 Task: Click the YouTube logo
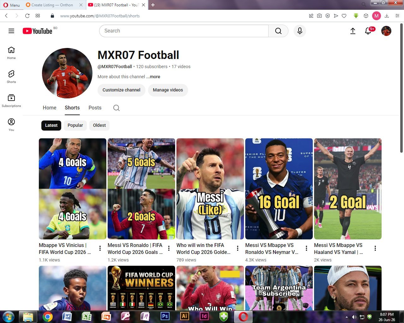(x=38, y=31)
